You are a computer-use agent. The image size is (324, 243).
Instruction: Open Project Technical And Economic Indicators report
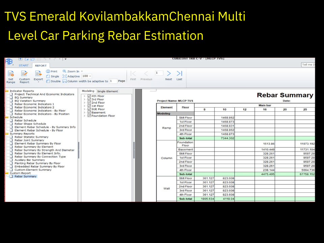click(44, 94)
